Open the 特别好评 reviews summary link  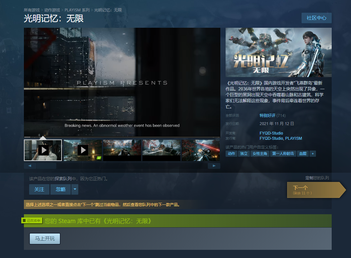(267, 115)
